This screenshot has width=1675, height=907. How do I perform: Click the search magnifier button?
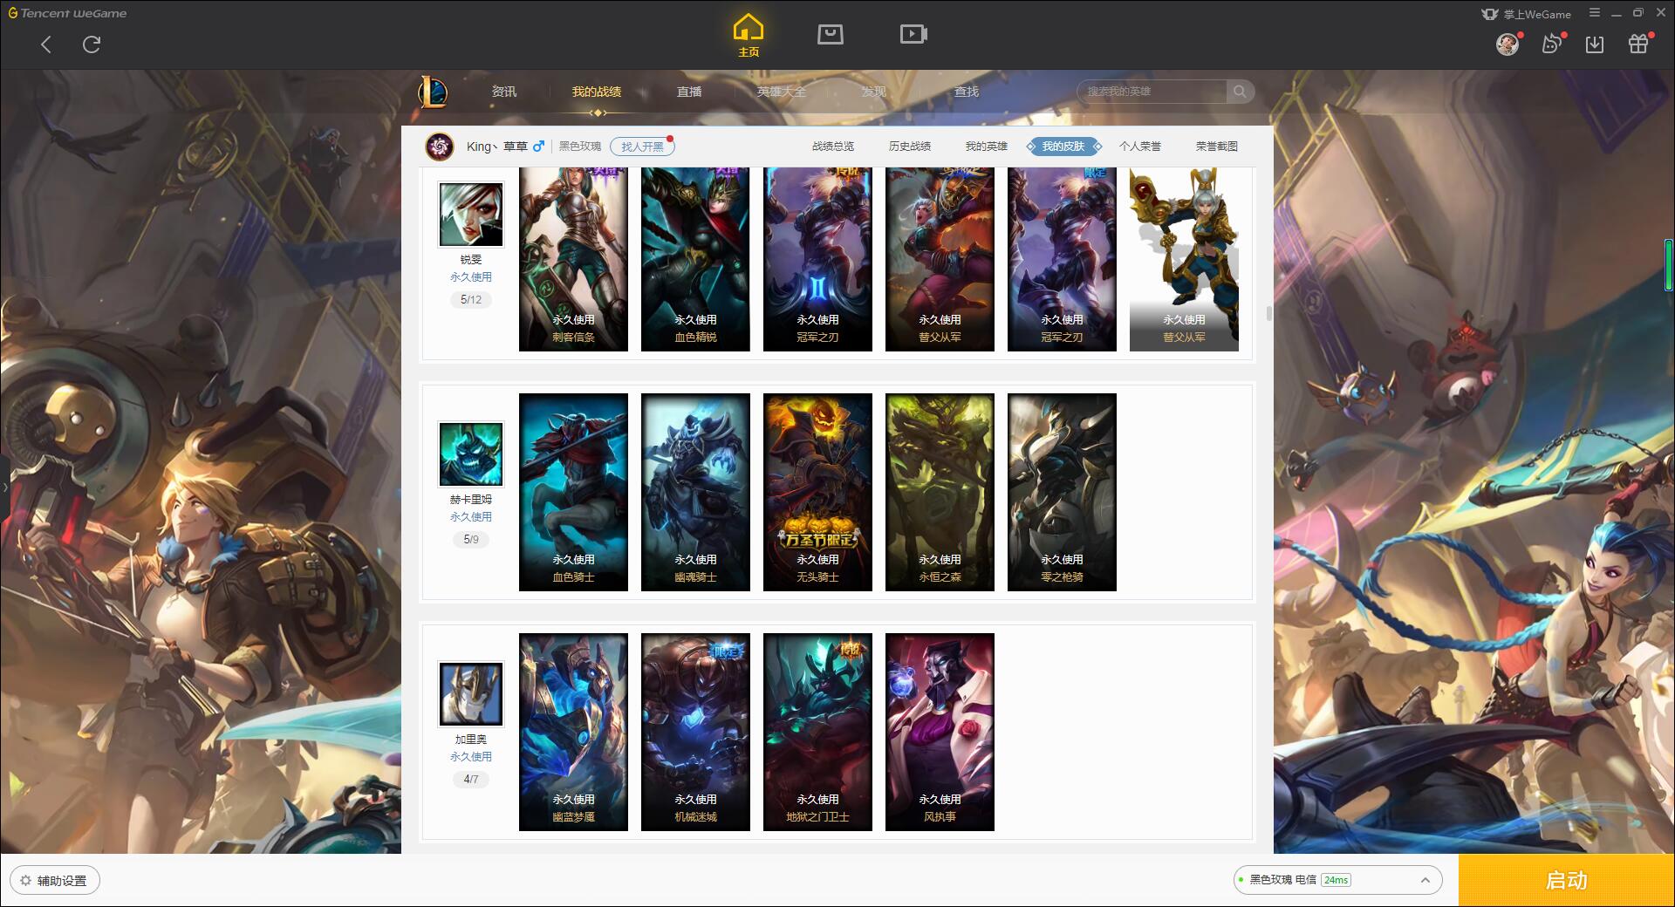[x=1240, y=92]
